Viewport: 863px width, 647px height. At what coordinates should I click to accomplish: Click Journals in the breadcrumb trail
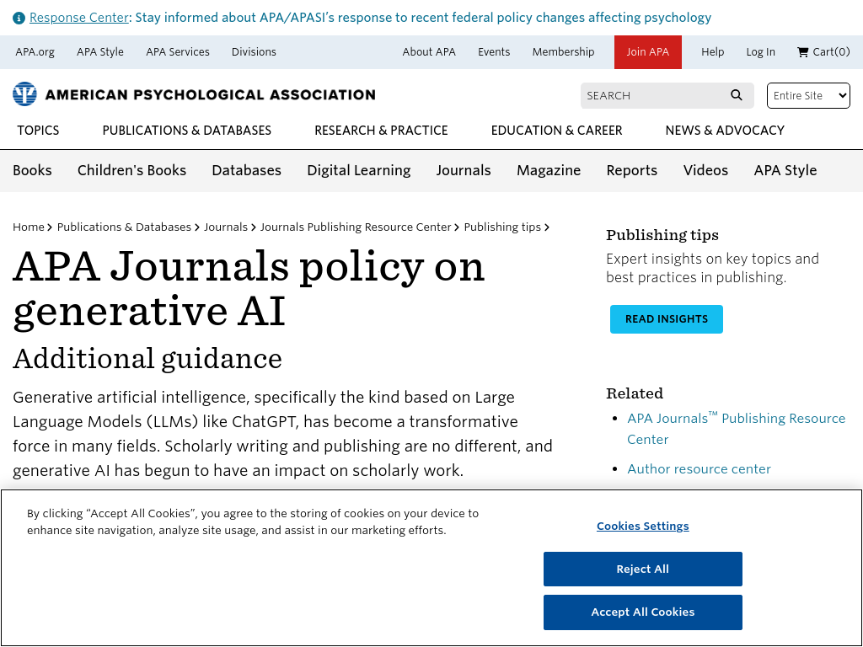pos(226,227)
